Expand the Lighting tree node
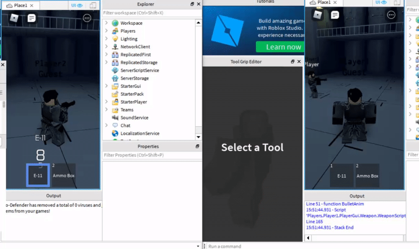 coord(106,38)
